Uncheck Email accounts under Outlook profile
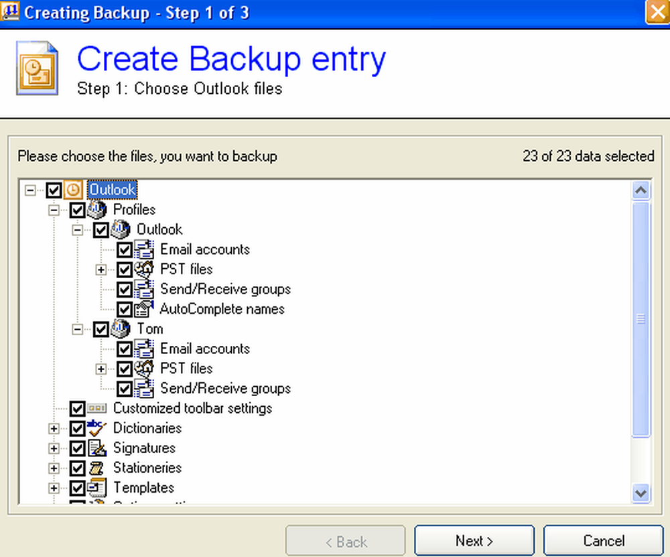 (125, 249)
